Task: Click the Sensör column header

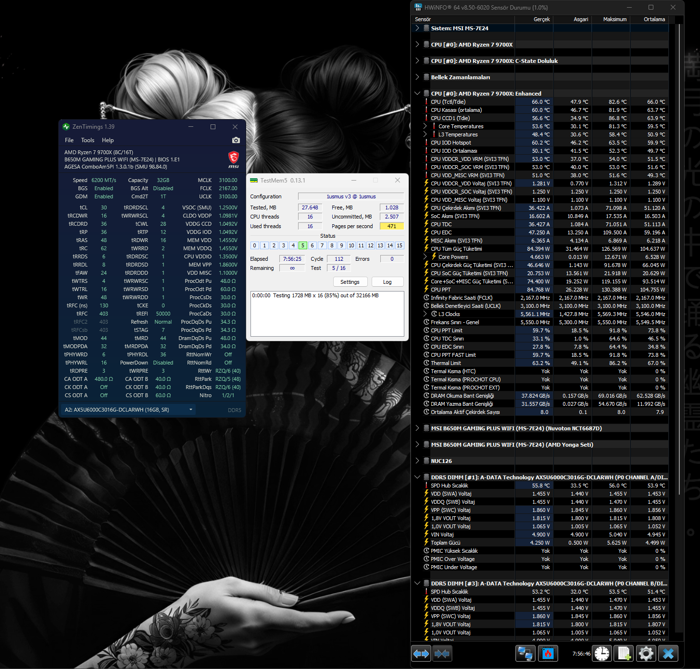Action: [x=464, y=19]
